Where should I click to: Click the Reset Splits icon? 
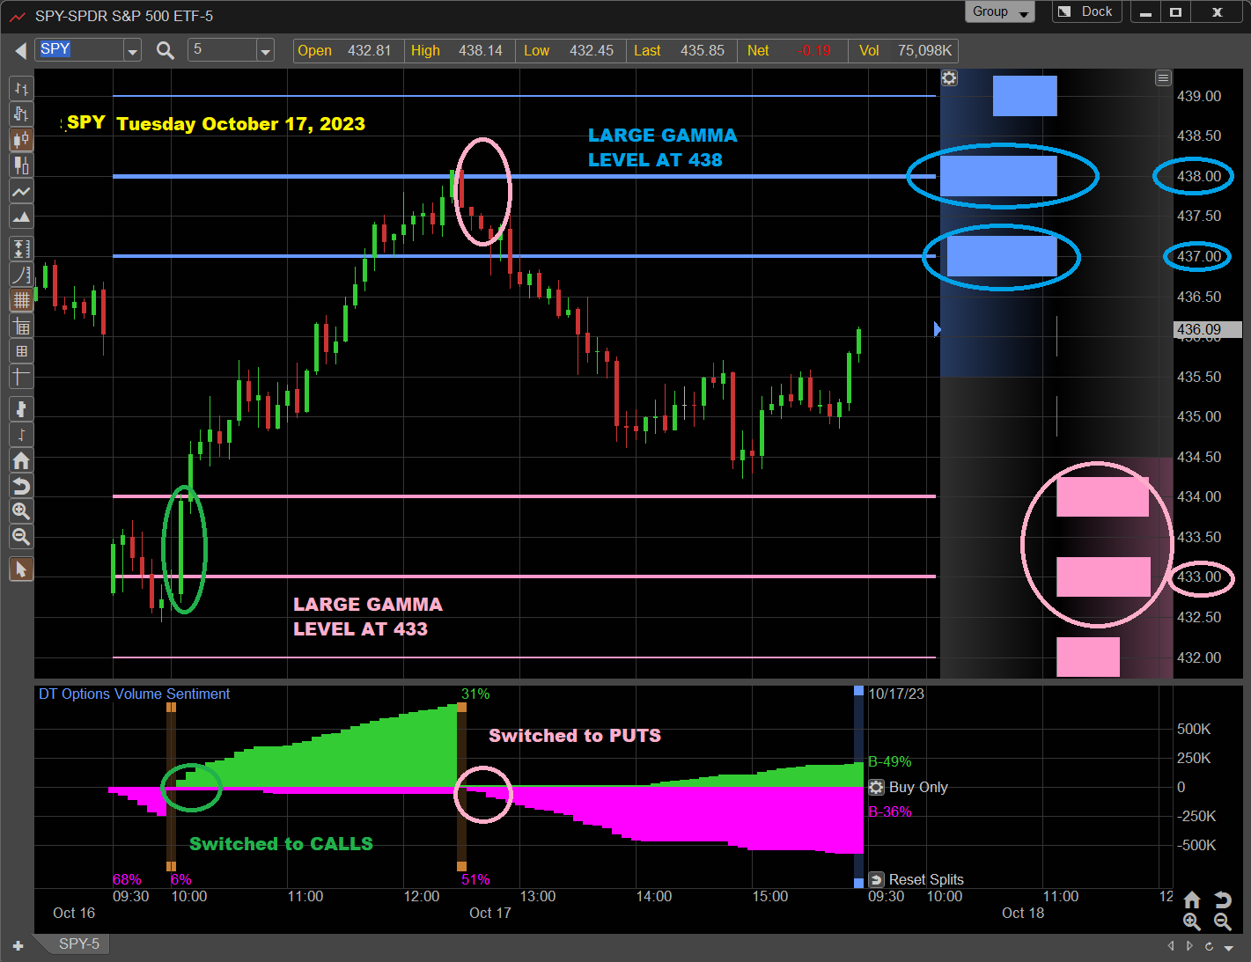tap(876, 879)
